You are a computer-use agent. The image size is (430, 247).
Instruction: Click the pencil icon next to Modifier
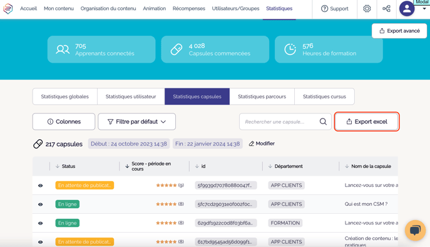click(251, 144)
